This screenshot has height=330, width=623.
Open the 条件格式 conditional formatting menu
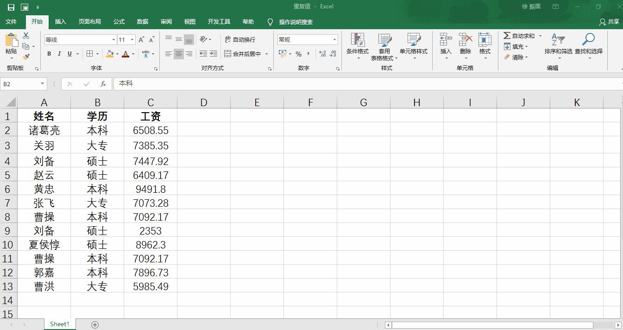[357, 46]
